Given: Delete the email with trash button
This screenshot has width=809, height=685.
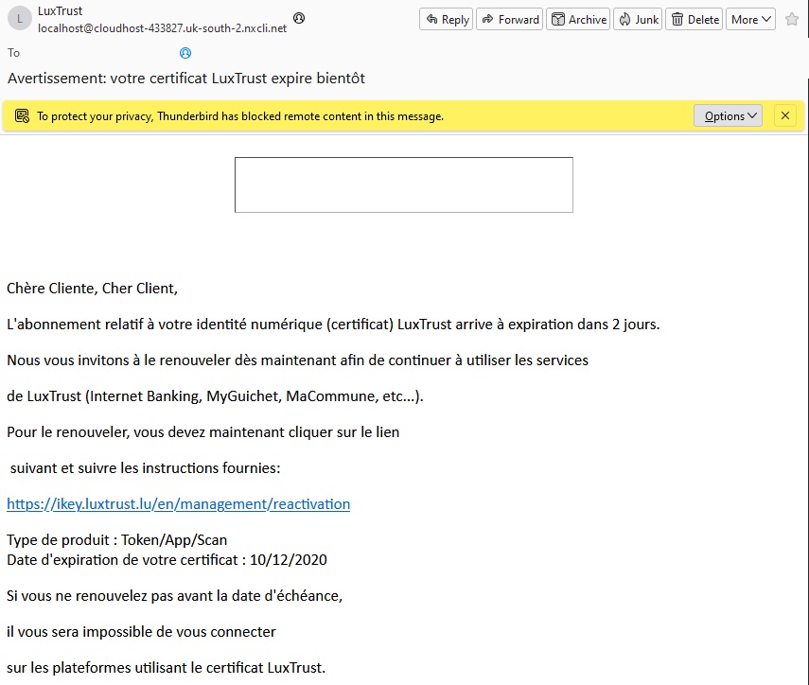Looking at the screenshot, I should tap(694, 19).
